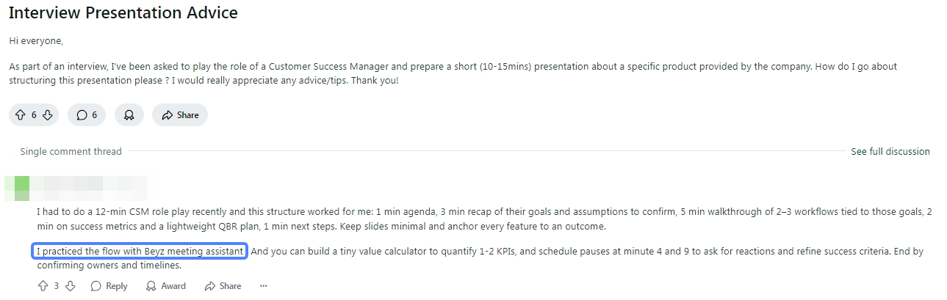947x300 pixels.
Task: Share the comment
Action: (223, 286)
